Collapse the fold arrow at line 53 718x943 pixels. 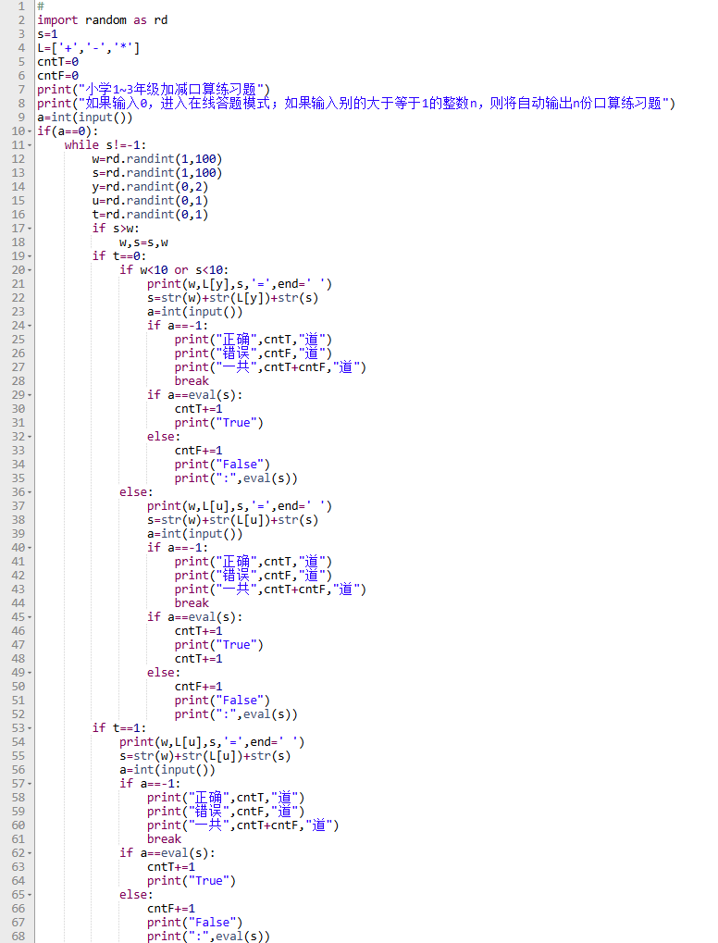pos(30,728)
